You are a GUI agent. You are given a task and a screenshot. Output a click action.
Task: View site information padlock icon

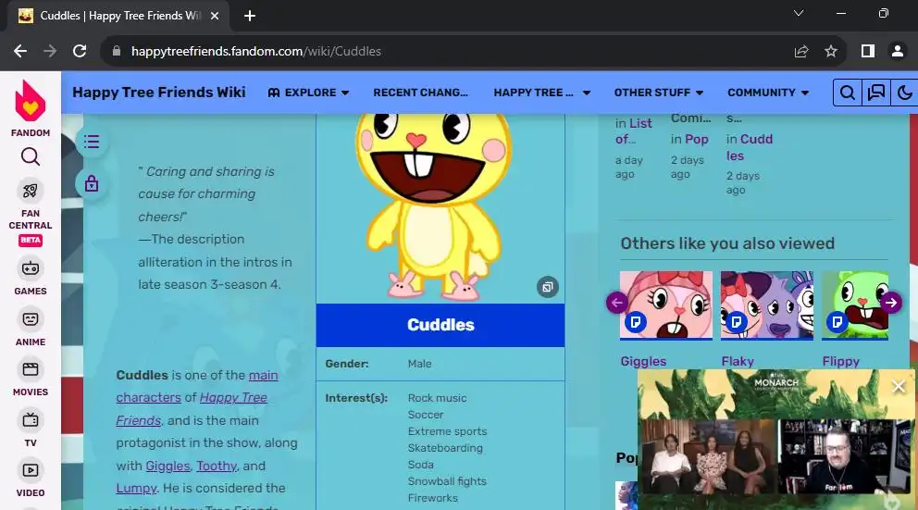pos(117,52)
